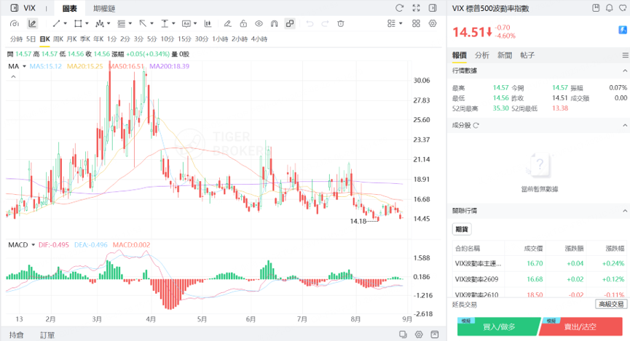
Task: Open the 訂單 tab at bottom
Action: [47, 335]
